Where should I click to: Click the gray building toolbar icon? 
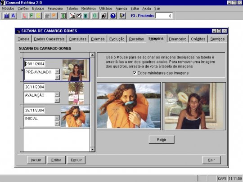coord(47,16)
